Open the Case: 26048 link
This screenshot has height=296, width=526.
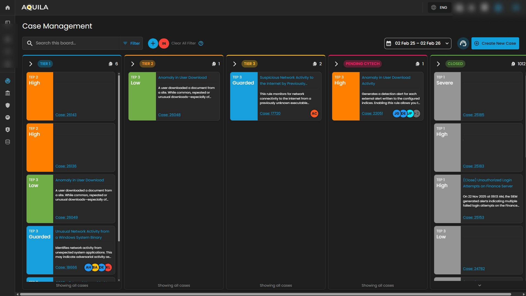click(169, 115)
